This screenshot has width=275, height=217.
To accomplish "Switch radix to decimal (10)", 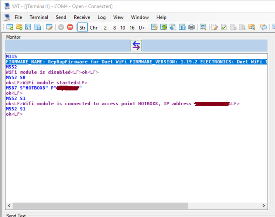I will [x=123, y=28].
